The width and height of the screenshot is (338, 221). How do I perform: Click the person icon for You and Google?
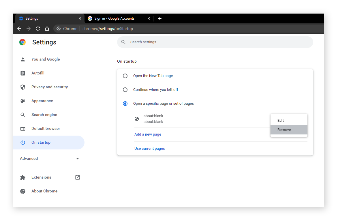pos(22,59)
